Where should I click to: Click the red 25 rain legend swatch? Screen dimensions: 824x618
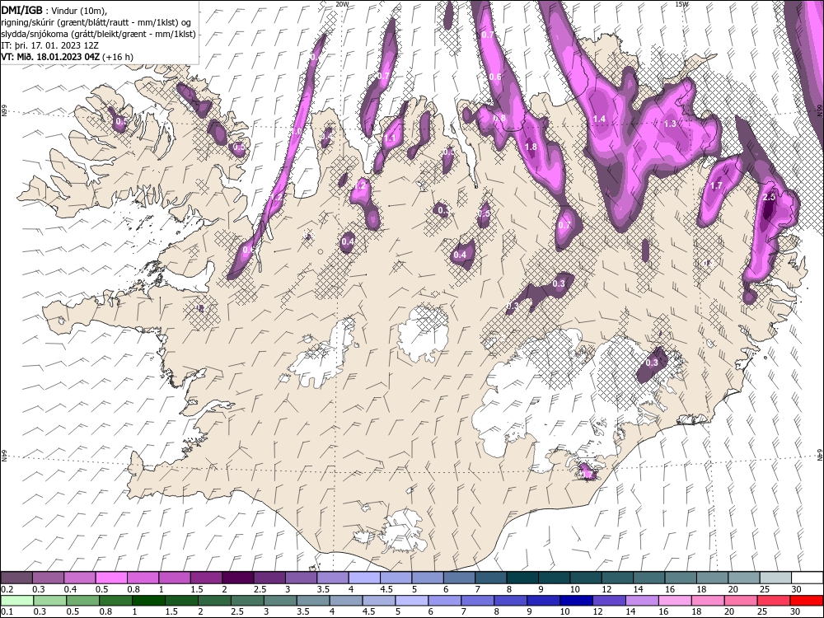(x=773, y=600)
